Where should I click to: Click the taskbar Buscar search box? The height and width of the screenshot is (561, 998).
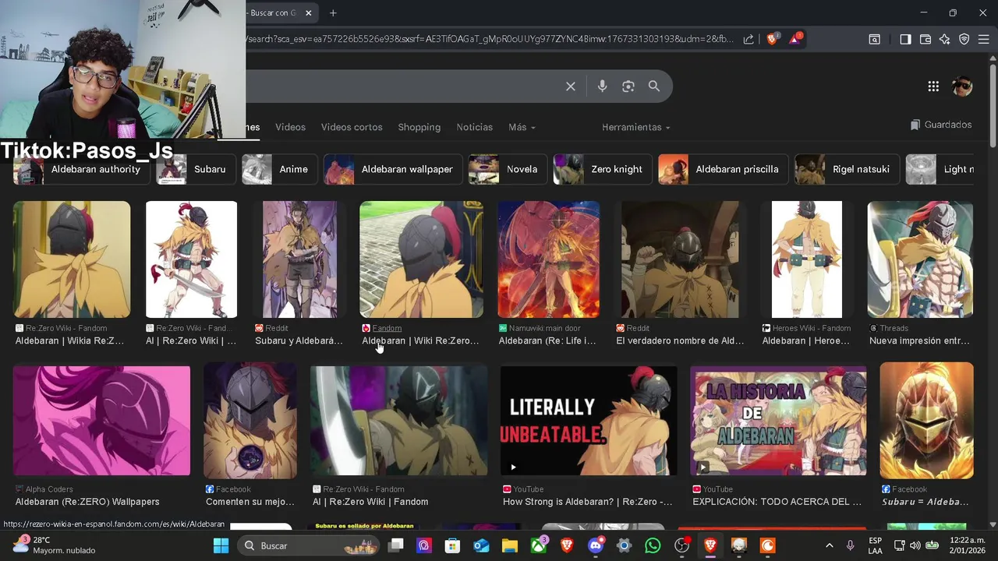[309, 545]
